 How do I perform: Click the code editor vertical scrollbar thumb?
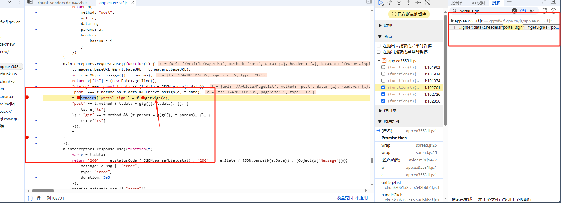click(372, 160)
